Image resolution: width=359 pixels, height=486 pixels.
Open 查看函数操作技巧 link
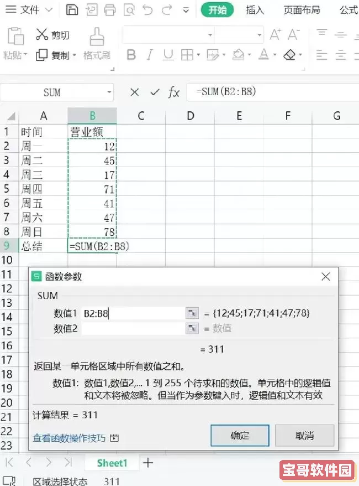tap(69, 438)
